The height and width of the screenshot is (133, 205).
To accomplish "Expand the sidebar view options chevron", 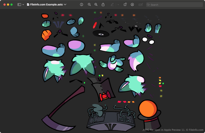I will pyautogui.click(x=23, y=5).
